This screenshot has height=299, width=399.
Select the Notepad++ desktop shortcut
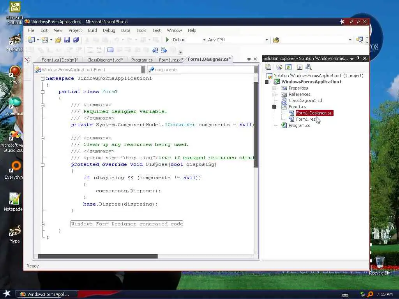click(14, 202)
